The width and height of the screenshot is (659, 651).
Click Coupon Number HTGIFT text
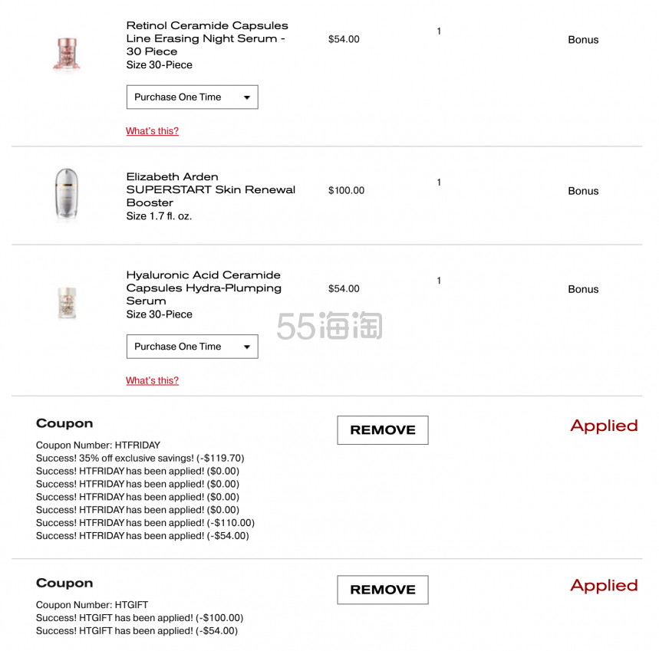click(91, 605)
